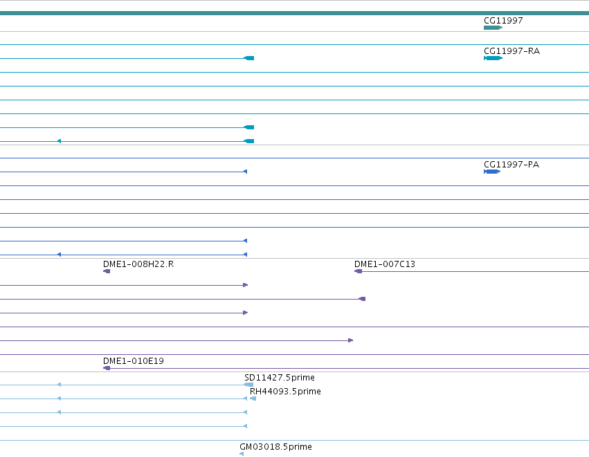Screen dimensions: 589x458
Task: Click the teal CG11997 gene arrow glyph
Action: (x=493, y=28)
